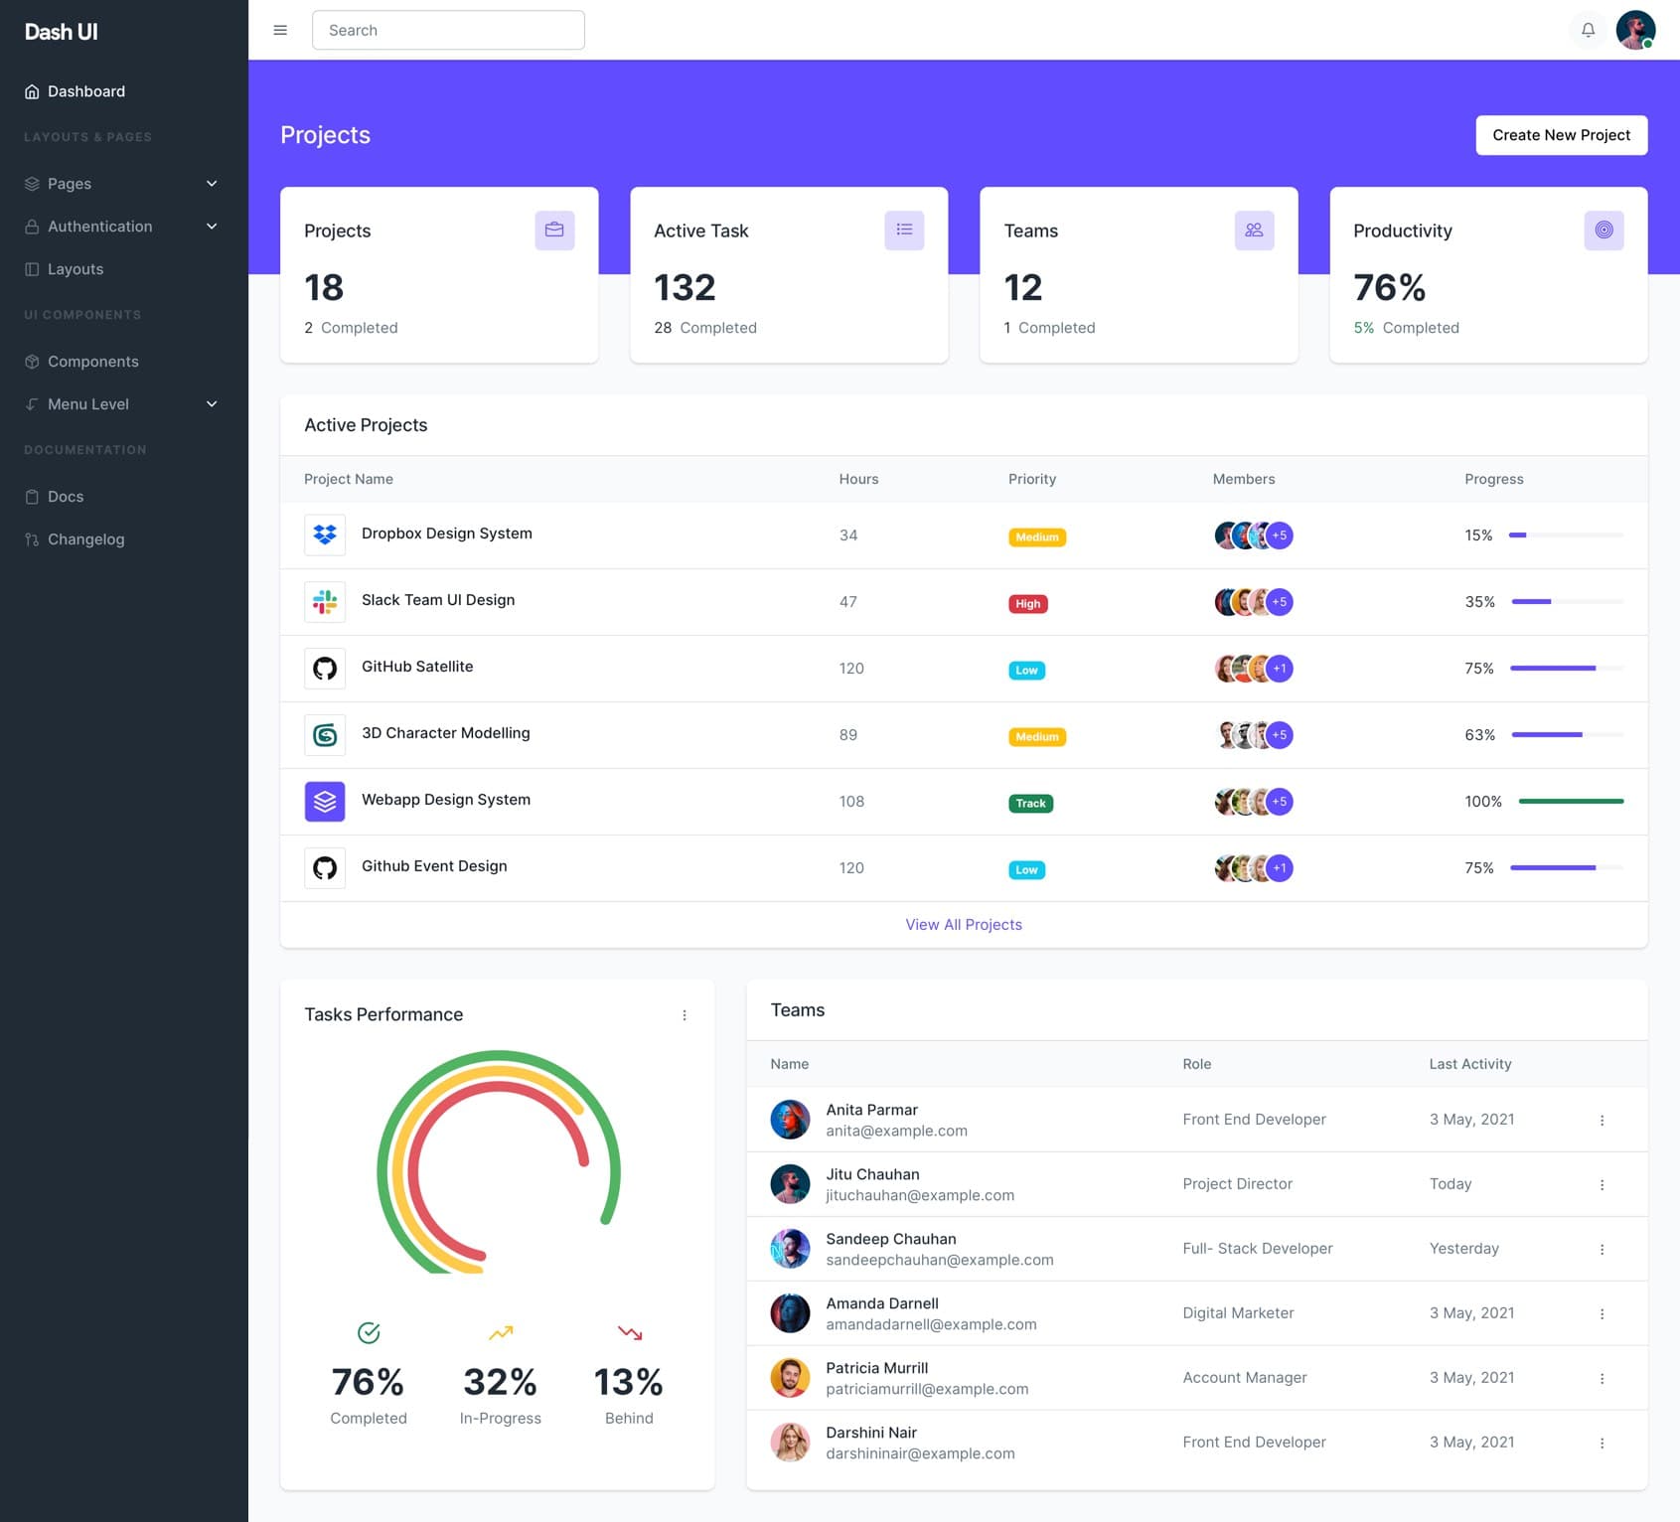Go to Dashboard in the sidebar
Viewport: 1680px width, 1522px height.
point(86,91)
